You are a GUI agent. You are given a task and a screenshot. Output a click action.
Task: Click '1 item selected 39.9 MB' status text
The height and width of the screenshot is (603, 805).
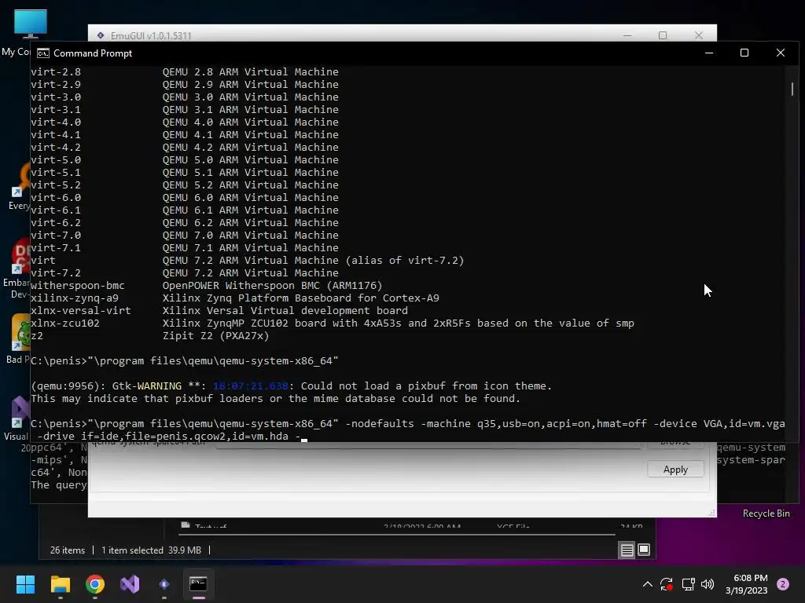point(151,550)
